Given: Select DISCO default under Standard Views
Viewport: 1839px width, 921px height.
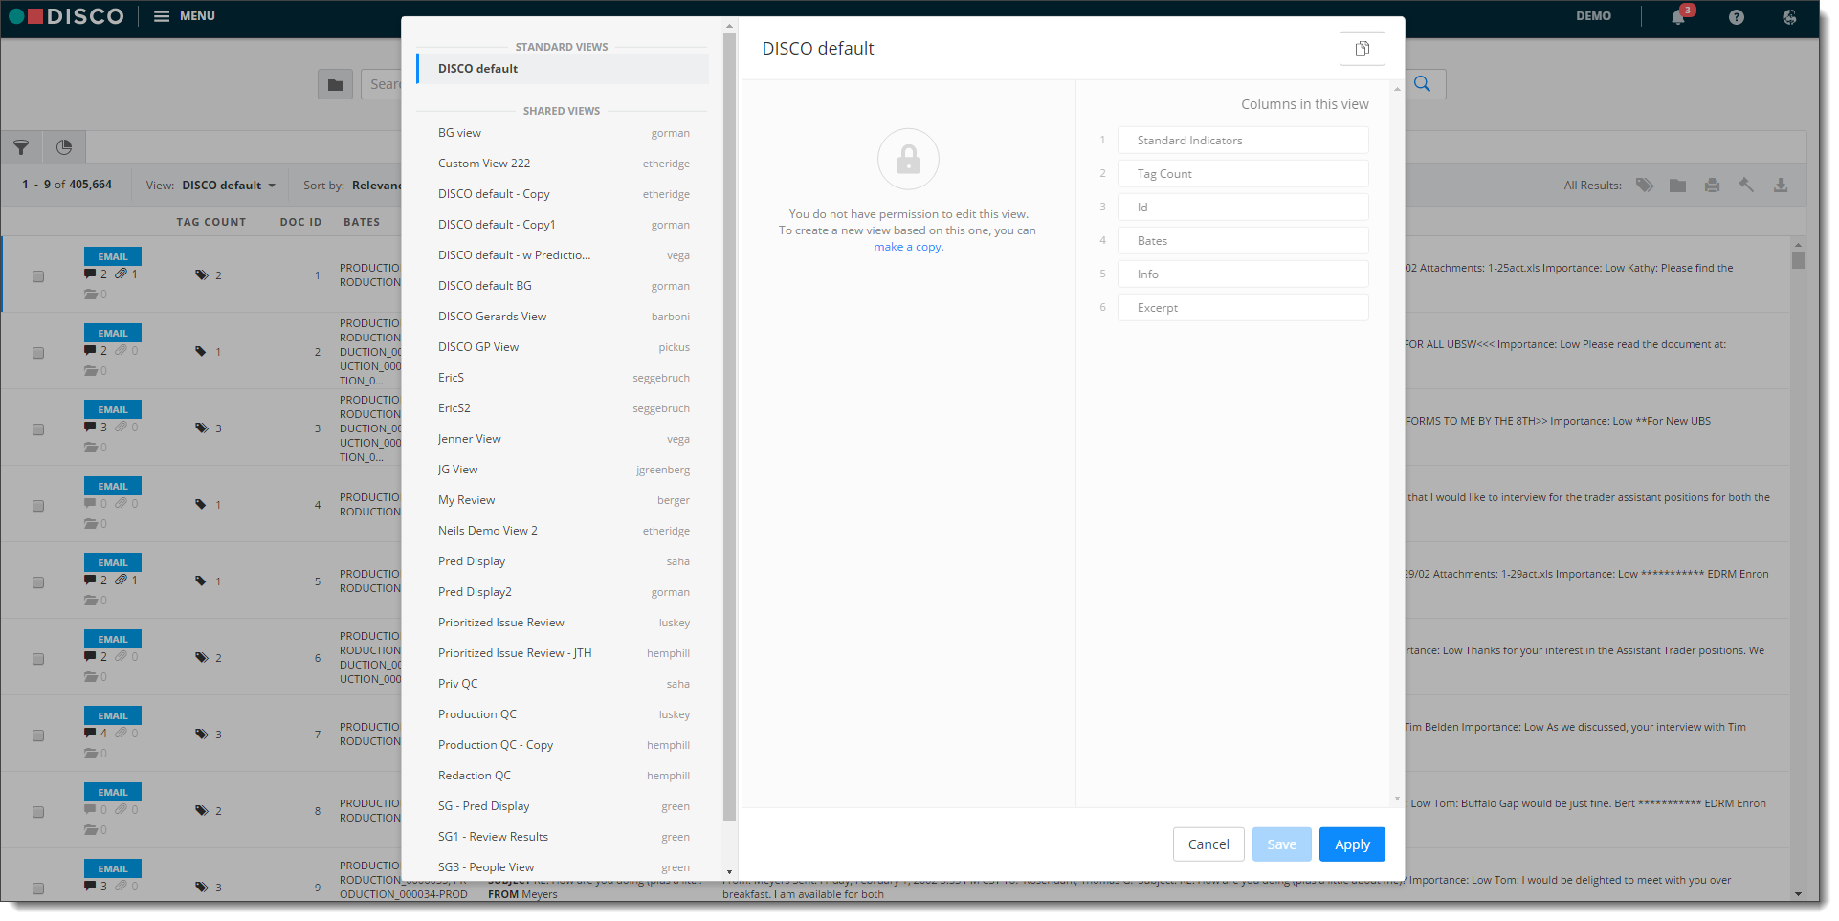Looking at the screenshot, I should 563,69.
